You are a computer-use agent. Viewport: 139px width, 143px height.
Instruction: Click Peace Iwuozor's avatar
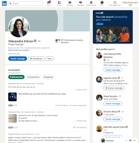(x=99, y=98)
